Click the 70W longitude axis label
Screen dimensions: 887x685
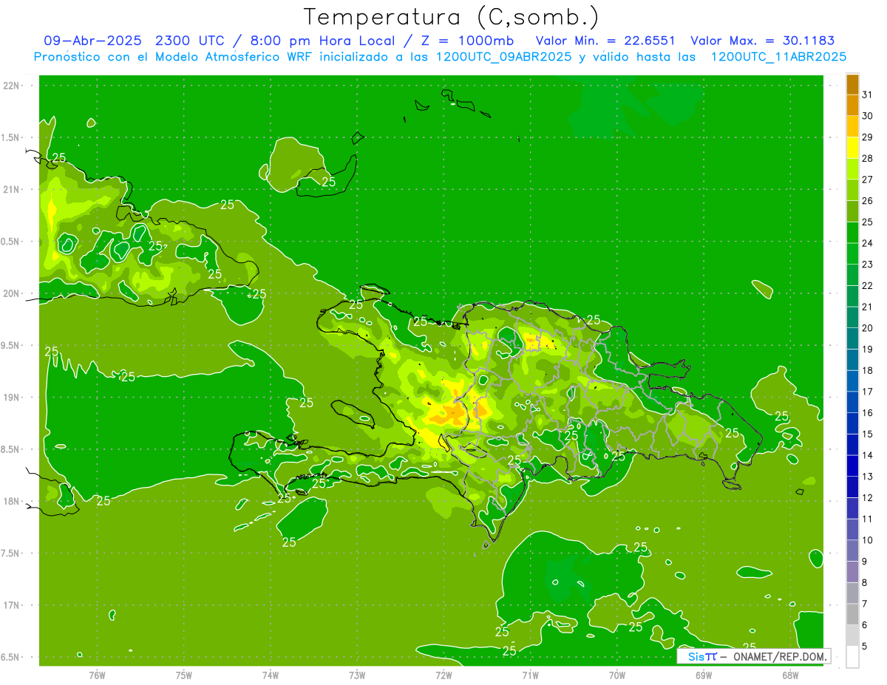(x=617, y=675)
